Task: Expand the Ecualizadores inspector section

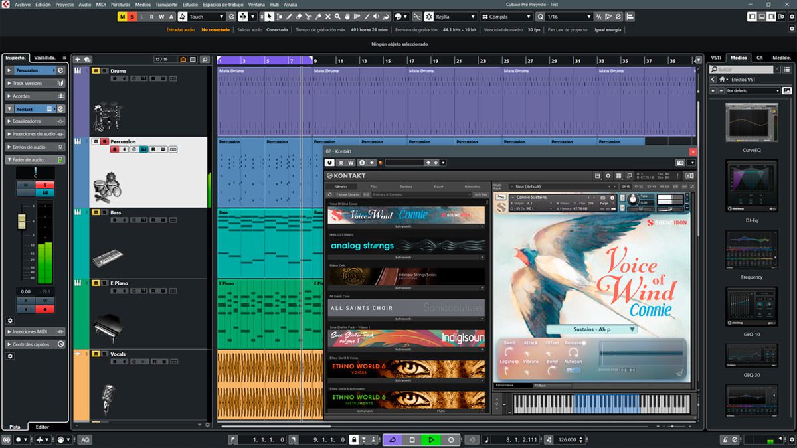Action: pos(35,121)
